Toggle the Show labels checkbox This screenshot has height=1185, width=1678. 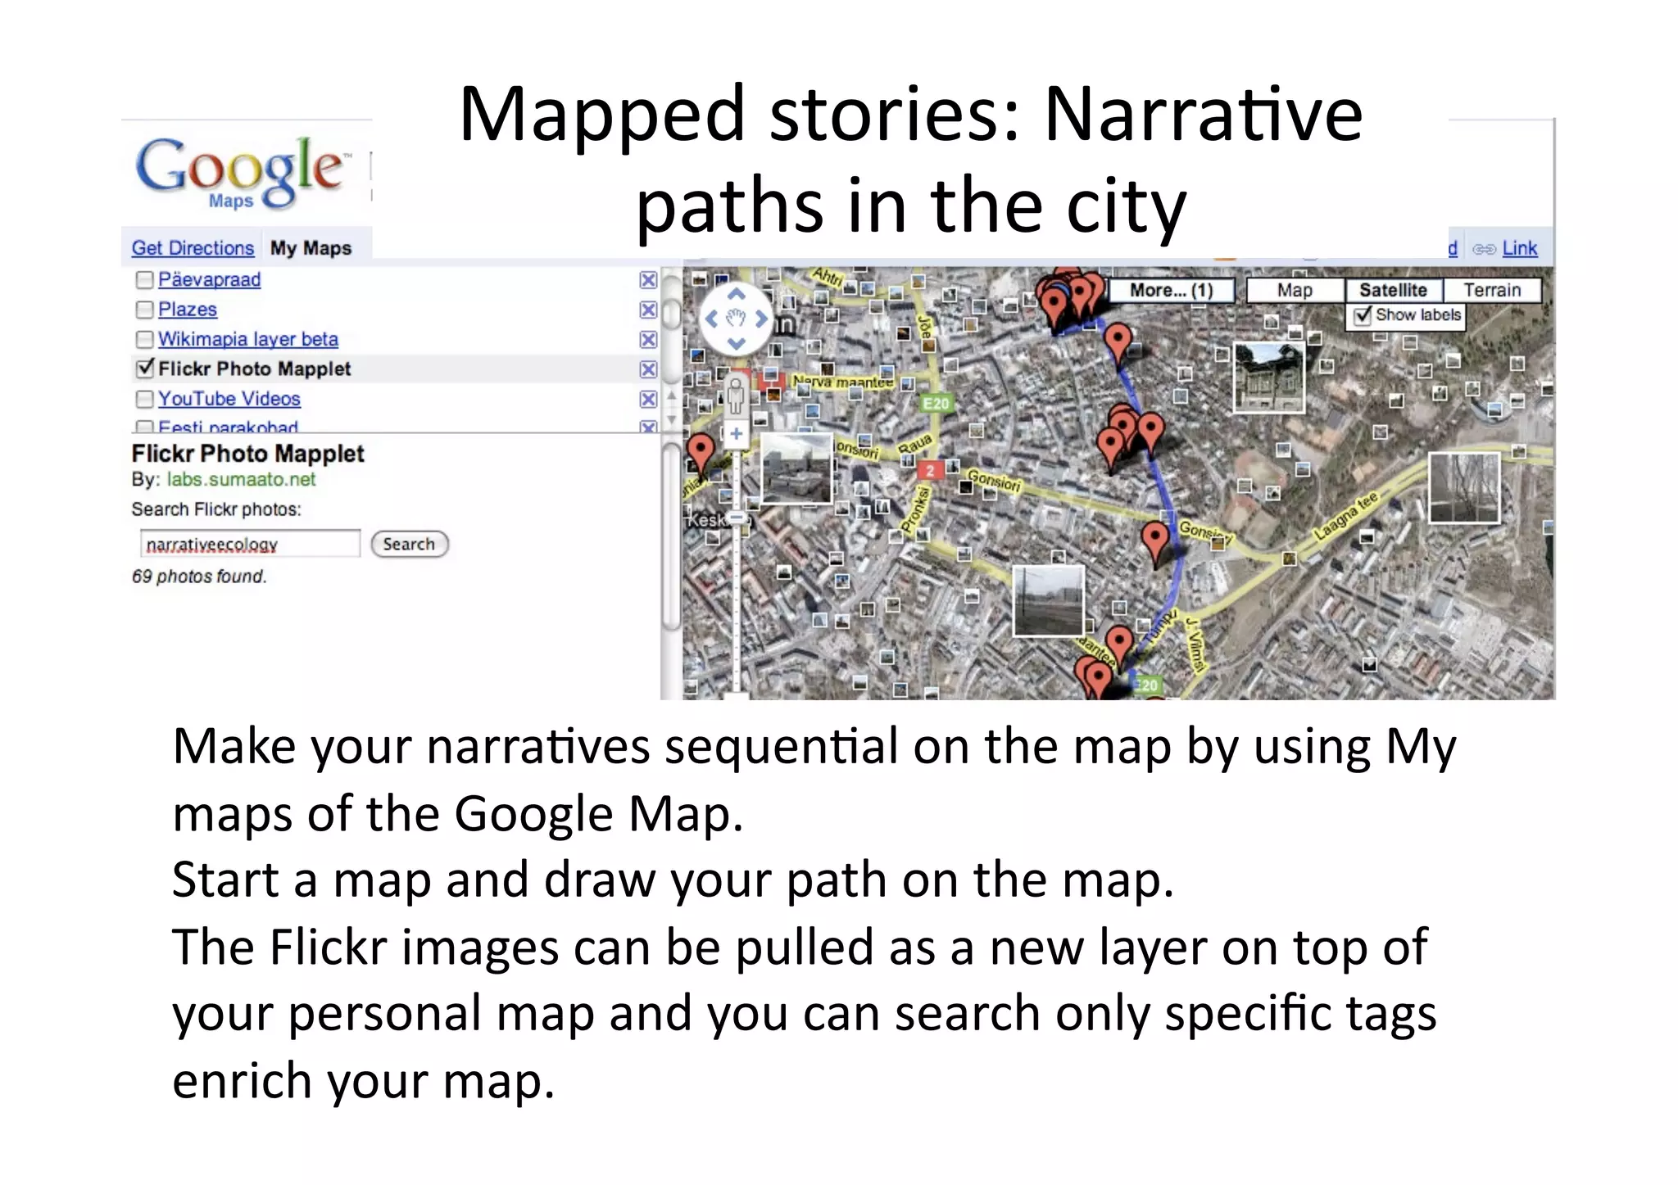click(1363, 315)
